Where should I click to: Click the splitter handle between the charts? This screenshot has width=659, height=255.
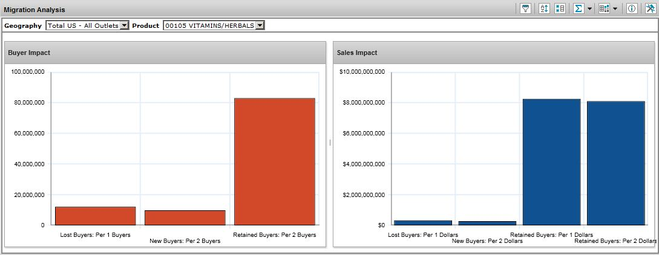pyautogui.click(x=330, y=143)
